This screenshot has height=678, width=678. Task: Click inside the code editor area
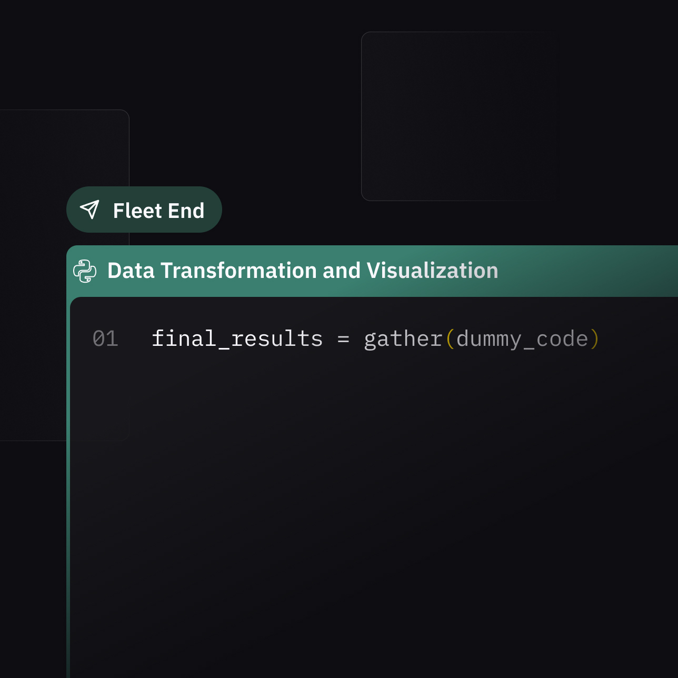coord(374,487)
